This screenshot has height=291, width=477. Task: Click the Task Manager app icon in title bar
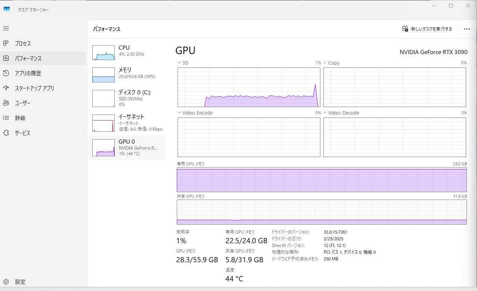click(7, 9)
